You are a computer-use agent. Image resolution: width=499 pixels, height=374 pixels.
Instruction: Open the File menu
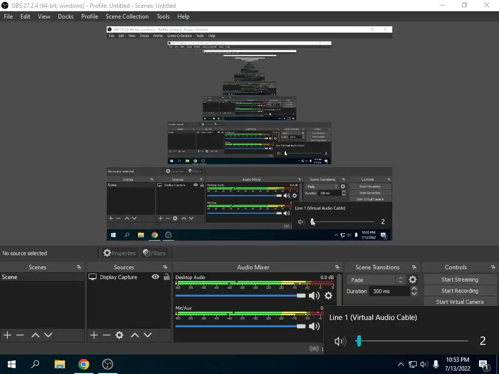coord(8,17)
